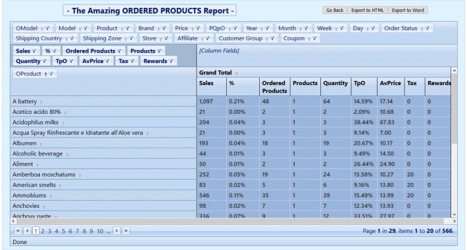Open filter on the TpO data field
Viewport: 467px width, 250px height.
(x=71, y=61)
